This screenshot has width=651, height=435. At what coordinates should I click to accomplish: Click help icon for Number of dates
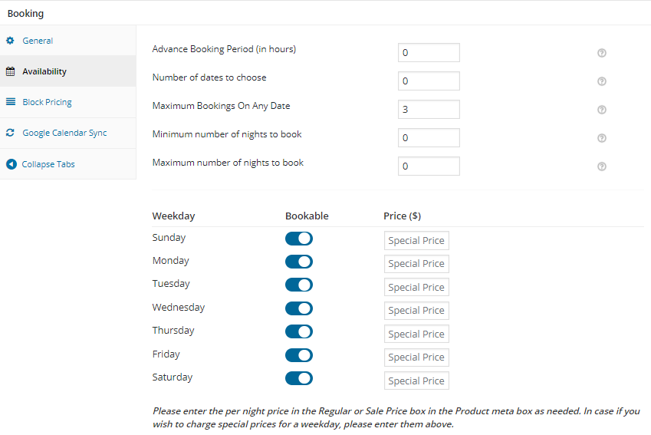point(602,81)
